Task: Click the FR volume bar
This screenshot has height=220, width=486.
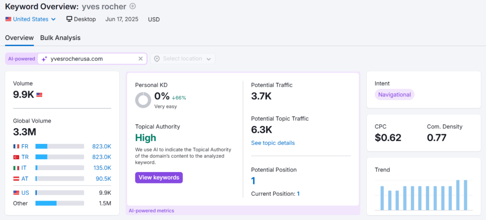Action: (59, 146)
